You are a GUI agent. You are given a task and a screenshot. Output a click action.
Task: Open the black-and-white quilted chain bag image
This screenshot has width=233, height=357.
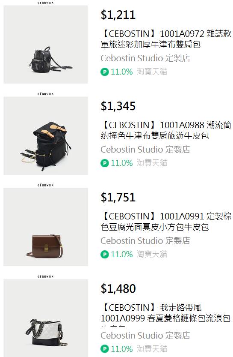point(46,318)
